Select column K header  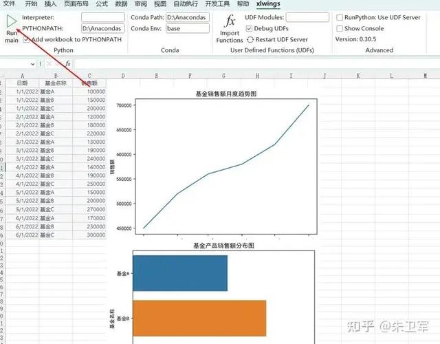click(x=358, y=76)
